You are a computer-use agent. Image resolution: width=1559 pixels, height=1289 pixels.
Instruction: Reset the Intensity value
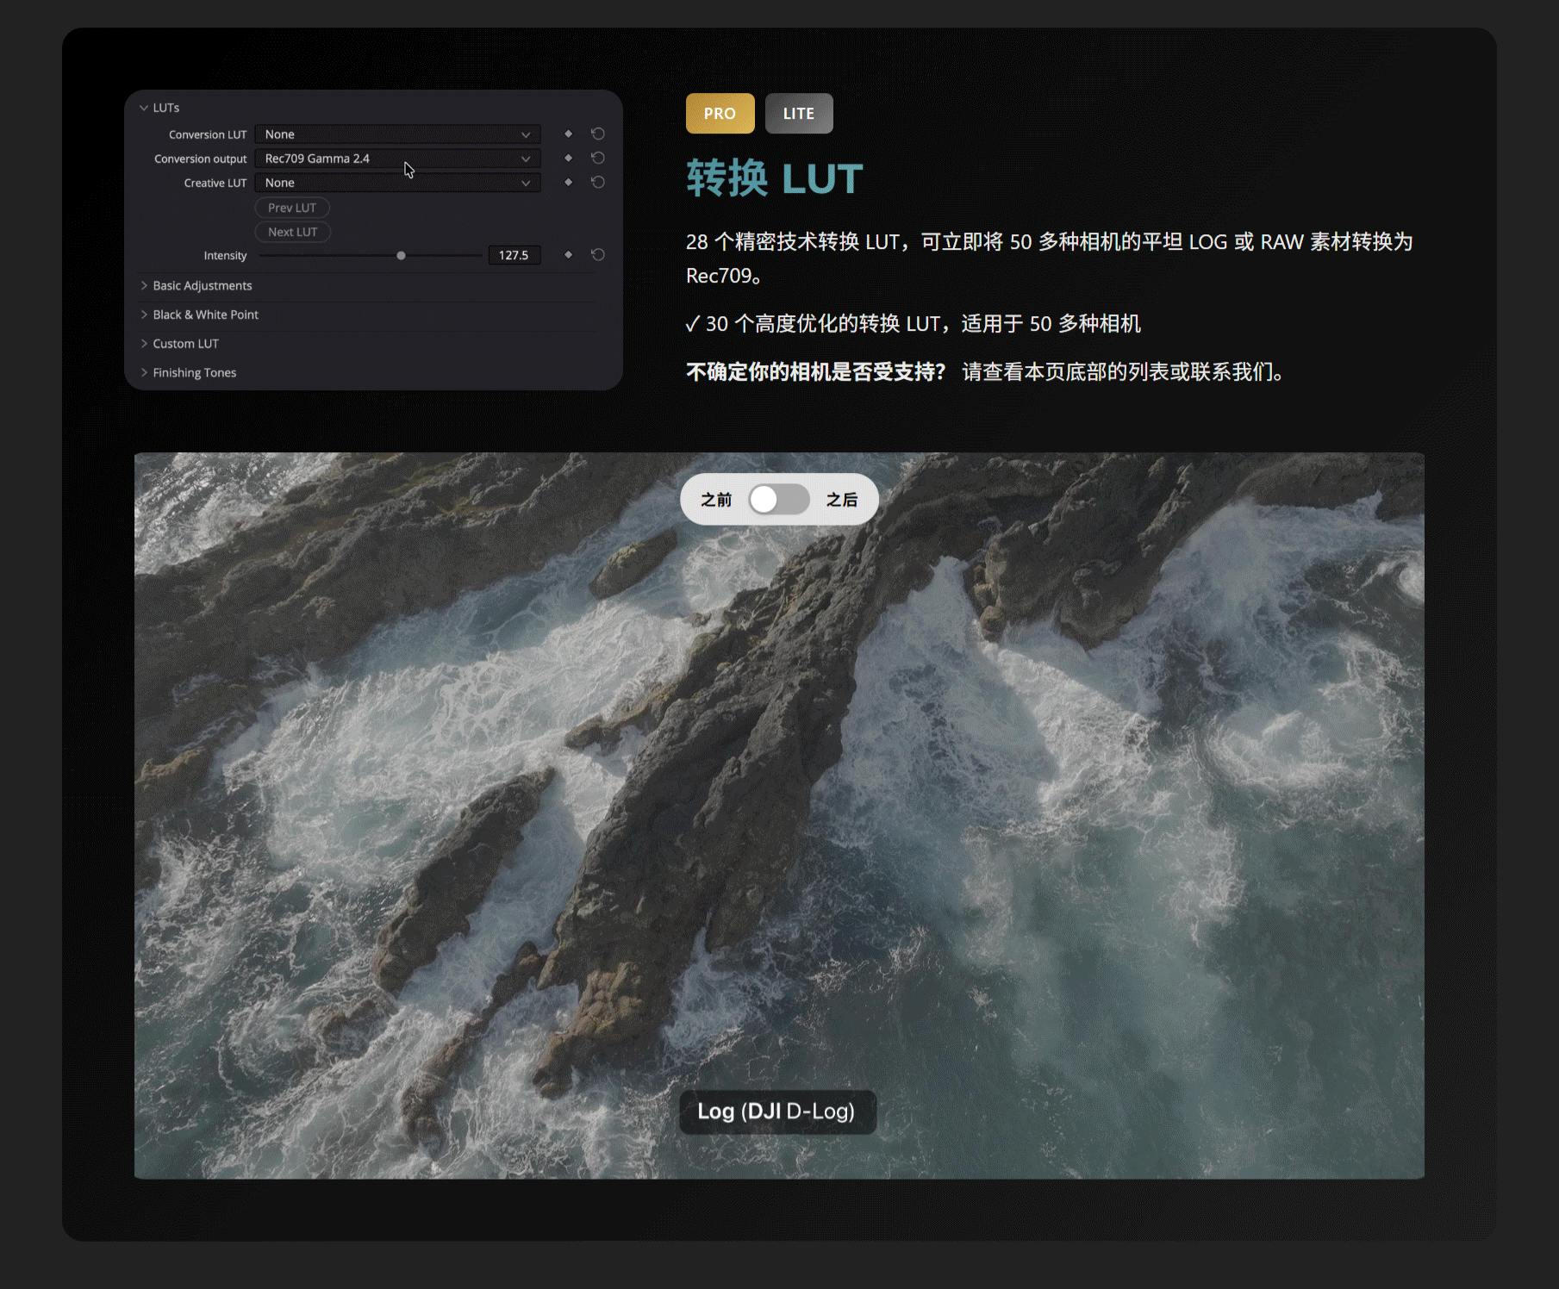click(x=597, y=254)
